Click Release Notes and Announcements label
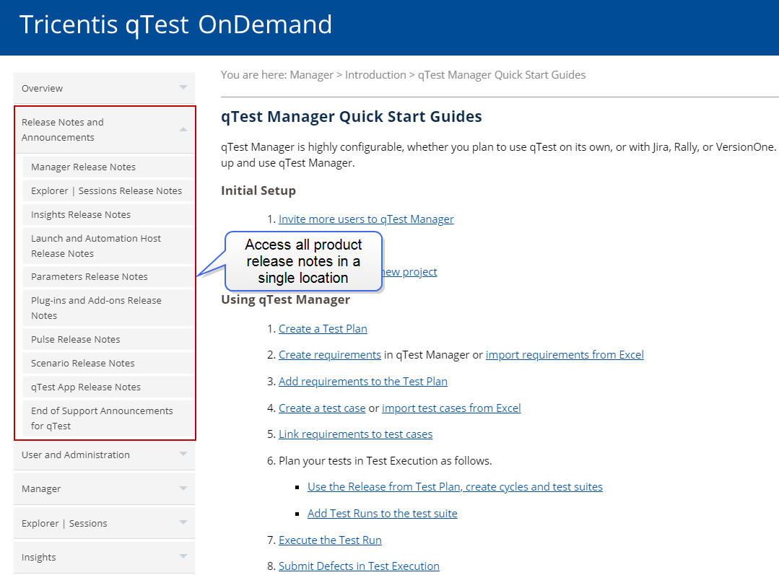This screenshot has height=575, width=779. click(63, 130)
